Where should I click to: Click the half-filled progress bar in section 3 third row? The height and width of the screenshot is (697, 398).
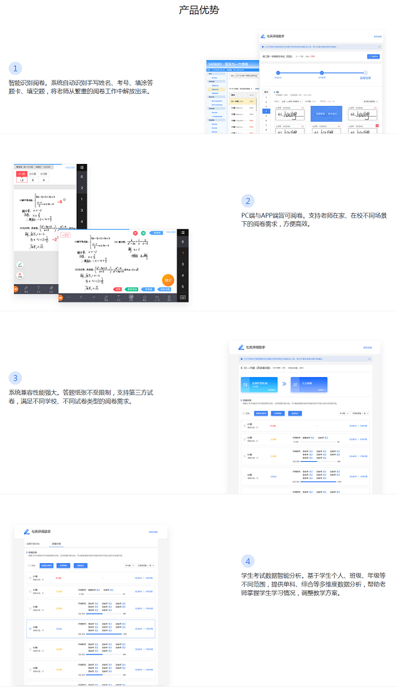coord(319,461)
